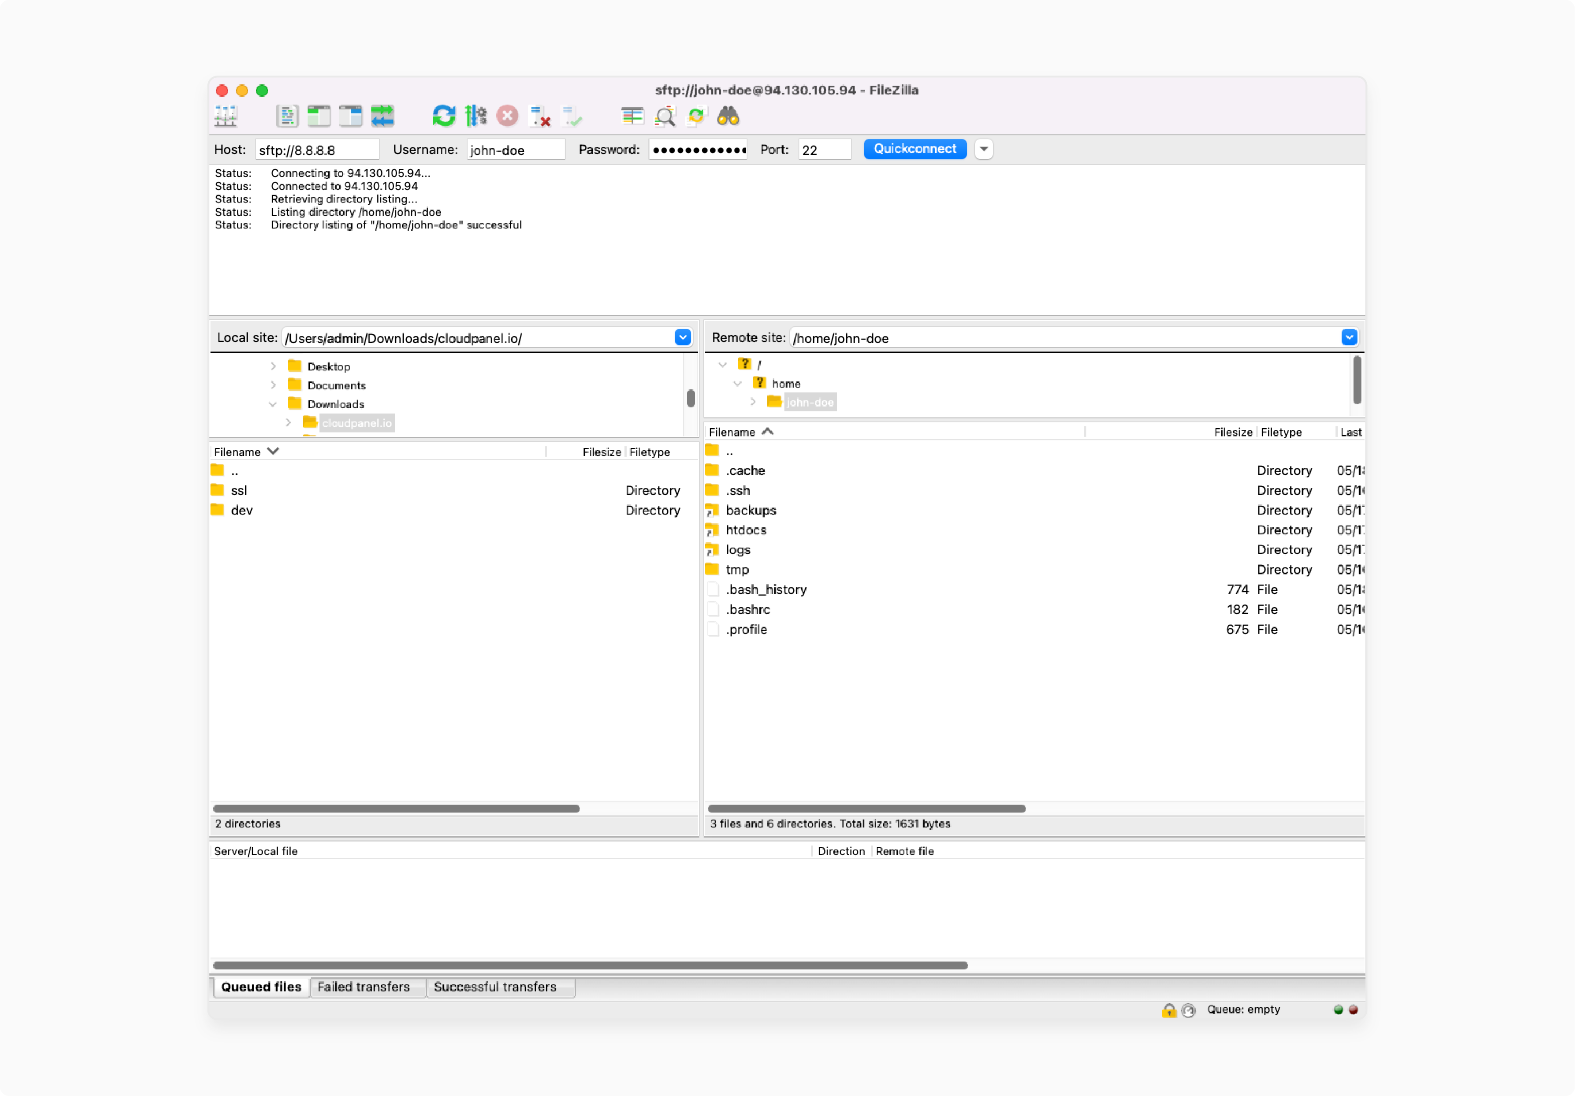
Task: Click the Port input field
Action: [x=824, y=149]
